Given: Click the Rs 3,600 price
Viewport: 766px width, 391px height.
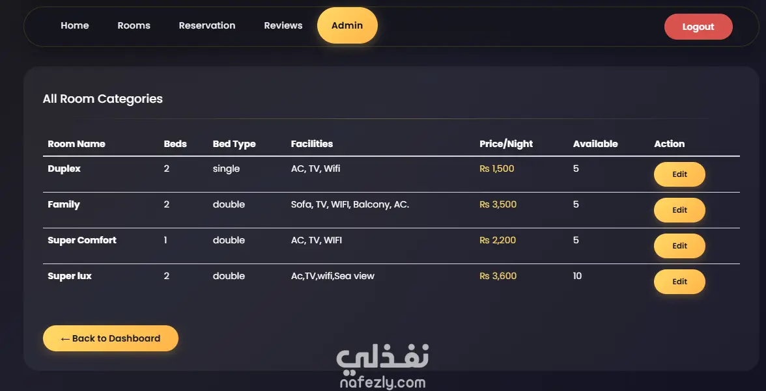Looking at the screenshot, I should (498, 276).
